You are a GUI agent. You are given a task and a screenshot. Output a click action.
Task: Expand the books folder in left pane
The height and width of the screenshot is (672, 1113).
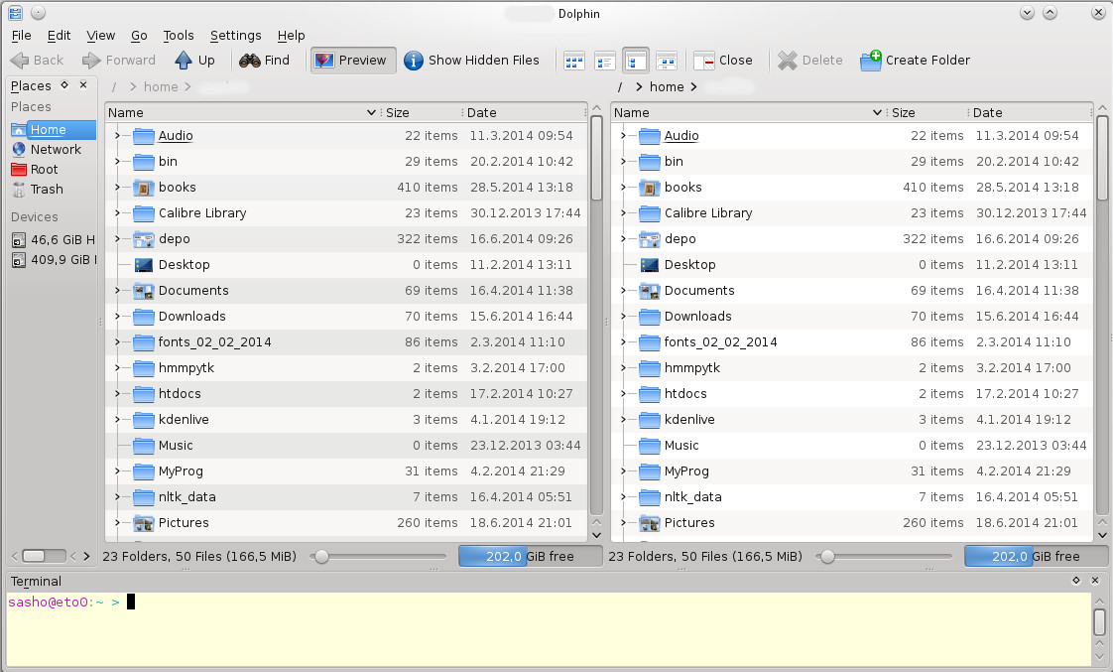(118, 188)
